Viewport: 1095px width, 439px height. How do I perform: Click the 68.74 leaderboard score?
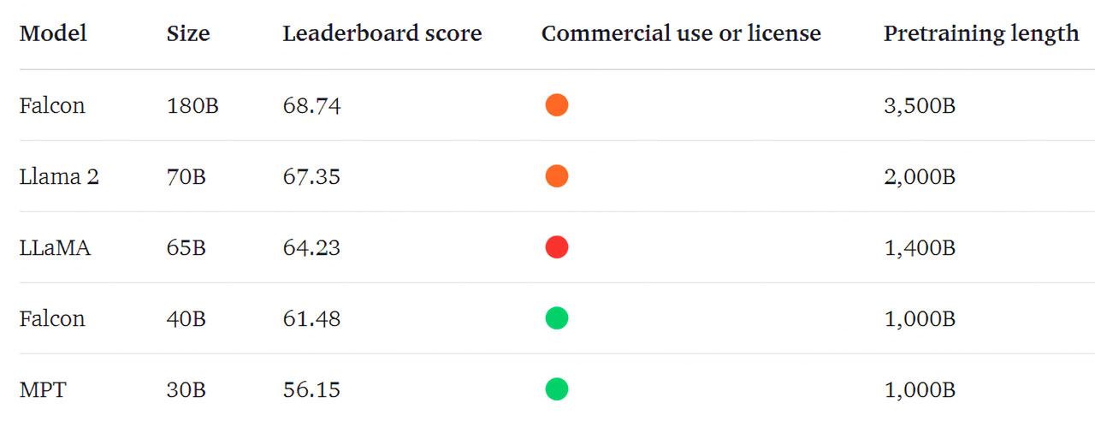pos(311,106)
